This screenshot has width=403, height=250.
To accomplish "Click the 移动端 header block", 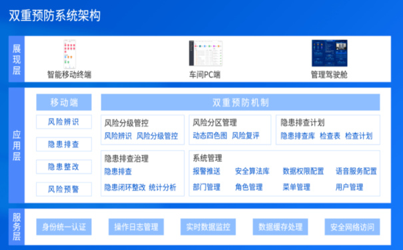I will tap(64, 103).
